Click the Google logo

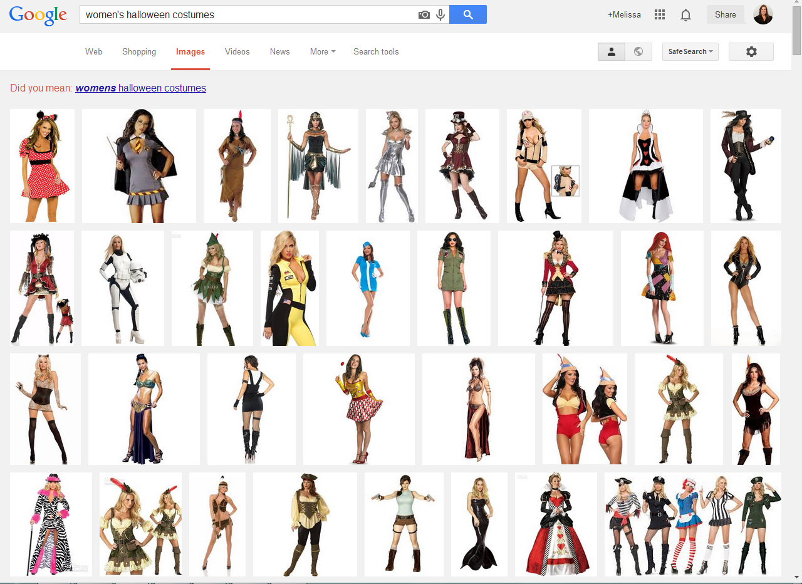tap(38, 15)
